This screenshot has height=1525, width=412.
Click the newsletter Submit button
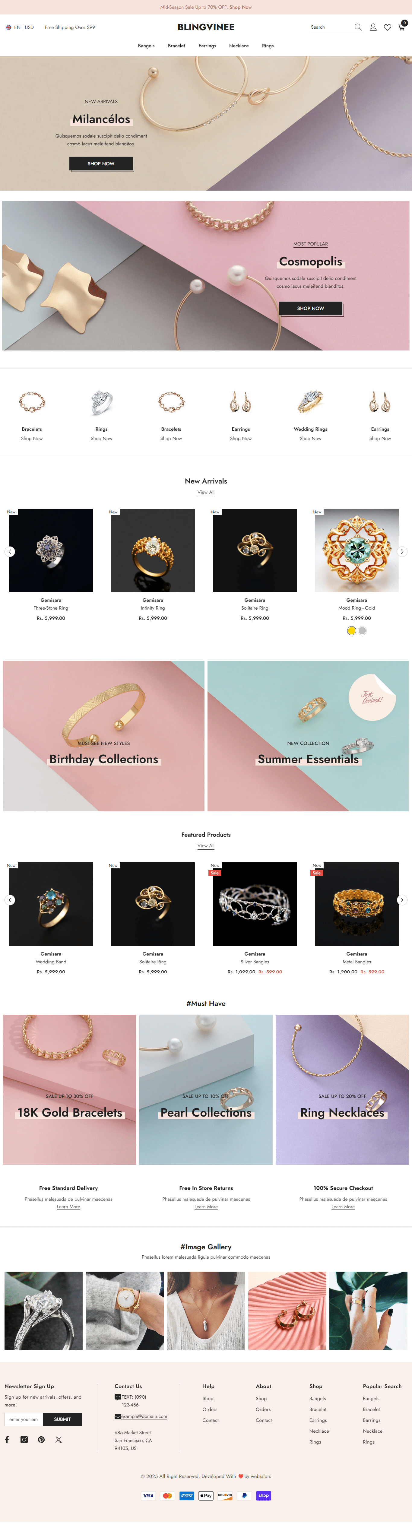tap(62, 1419)
